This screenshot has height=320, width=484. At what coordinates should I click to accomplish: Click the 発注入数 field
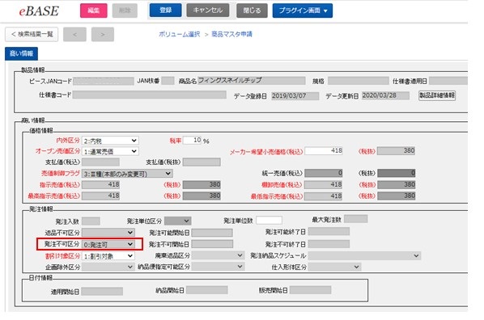pos(91,221)
